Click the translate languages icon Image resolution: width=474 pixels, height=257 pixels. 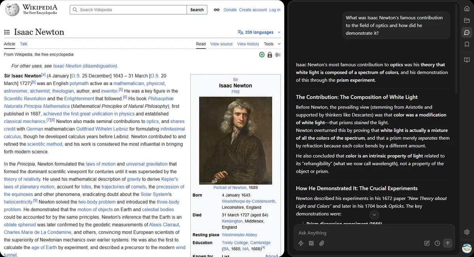(x=241, y=32)
